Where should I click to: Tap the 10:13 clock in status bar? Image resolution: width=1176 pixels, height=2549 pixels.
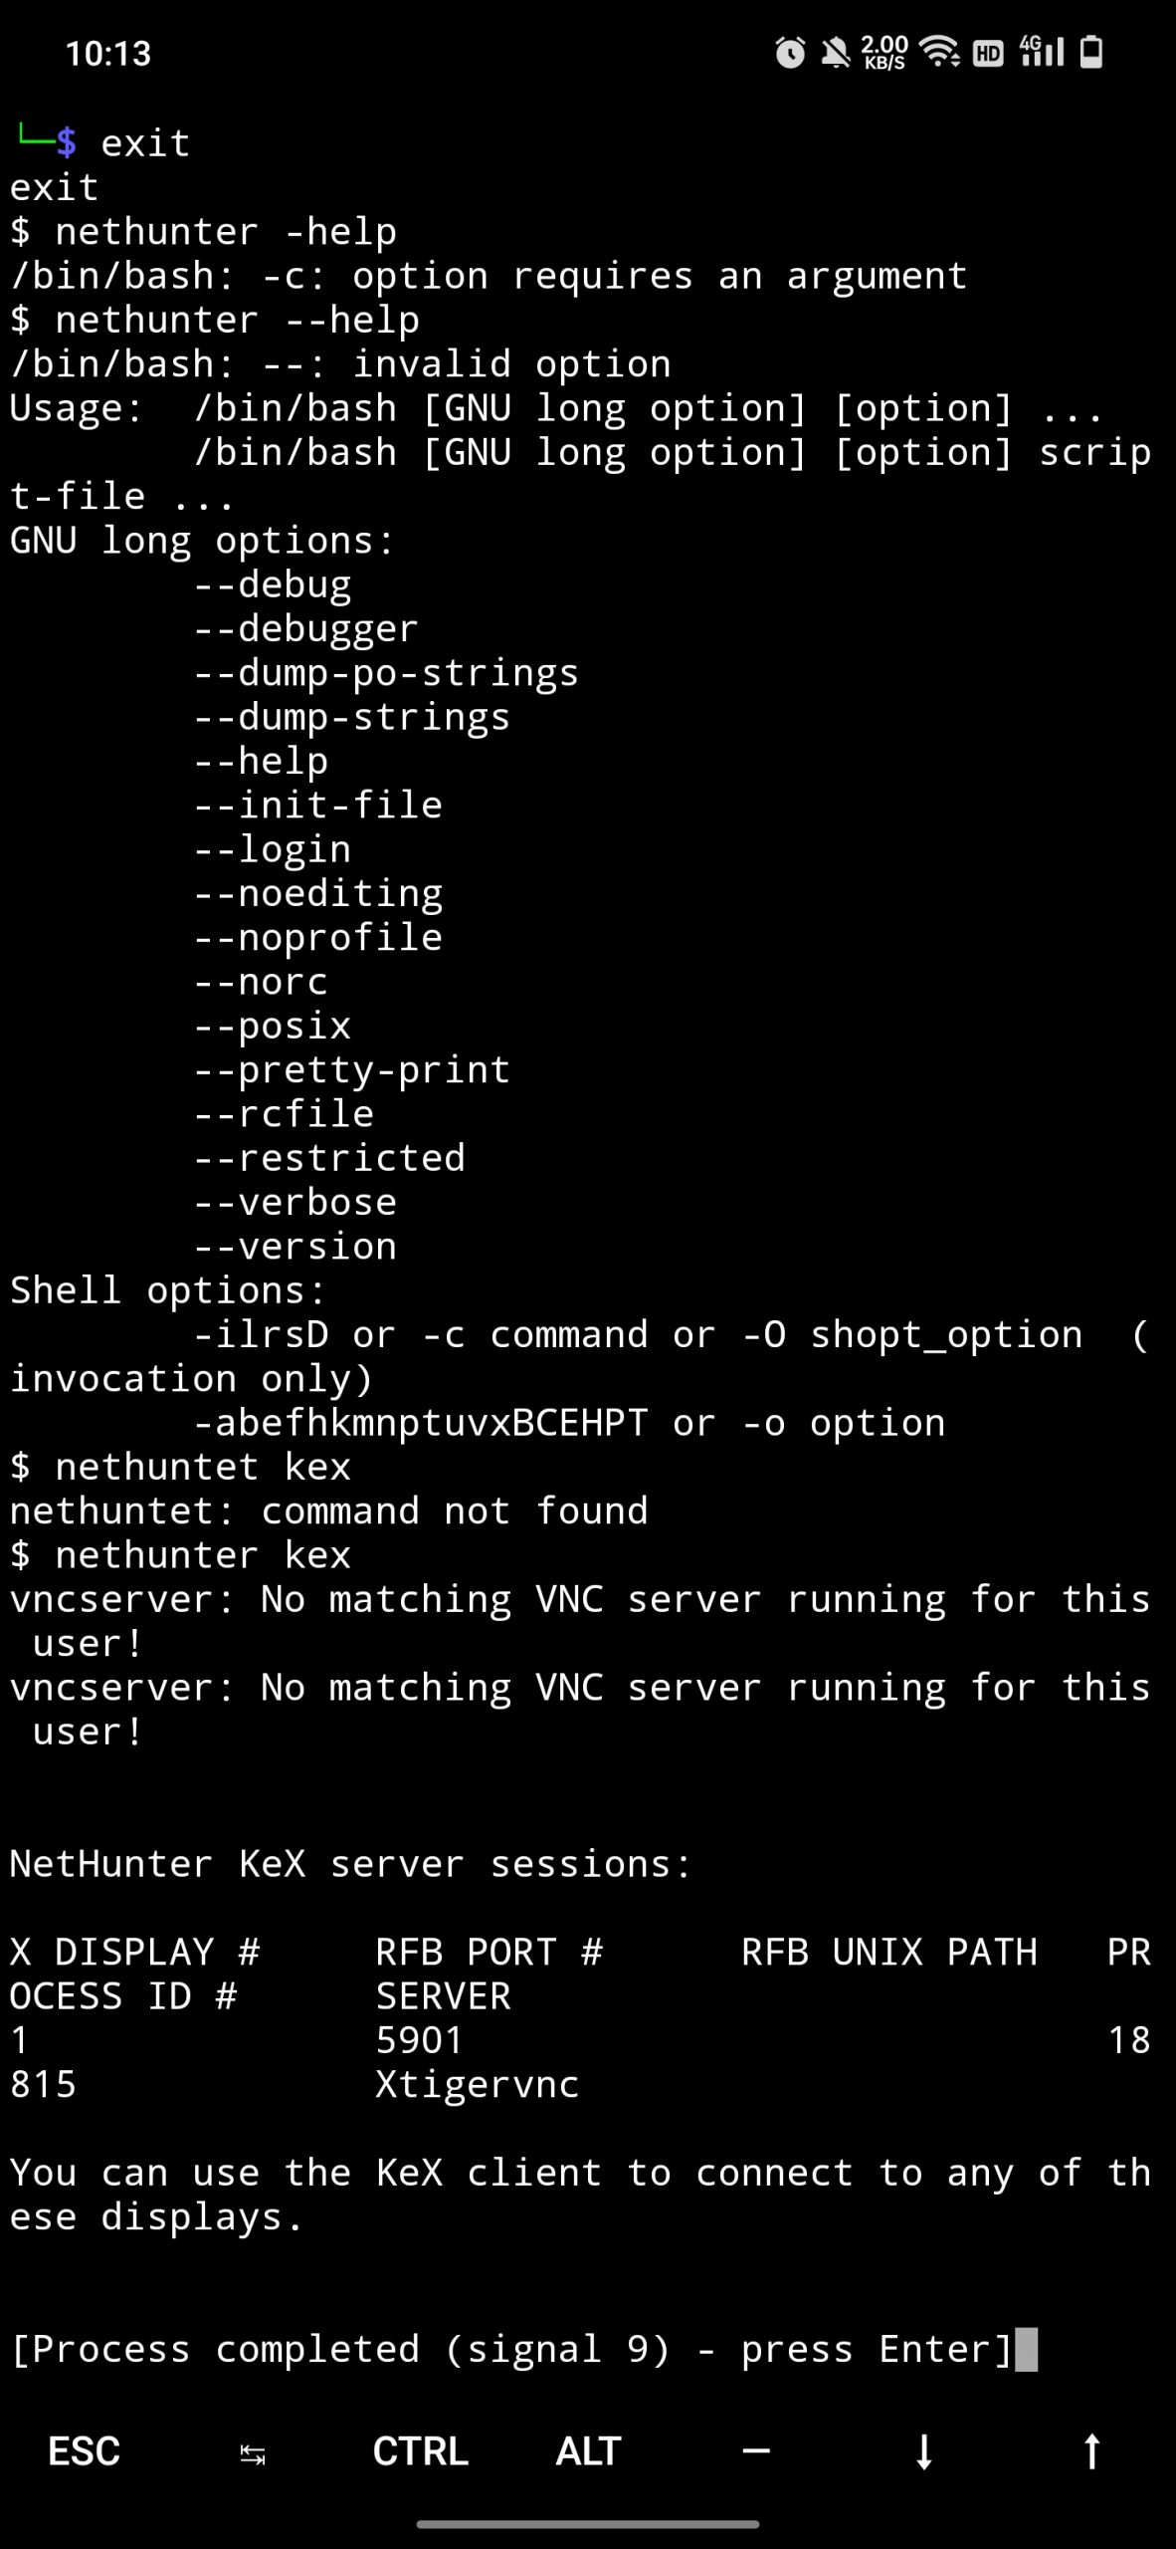coord(108,54)
